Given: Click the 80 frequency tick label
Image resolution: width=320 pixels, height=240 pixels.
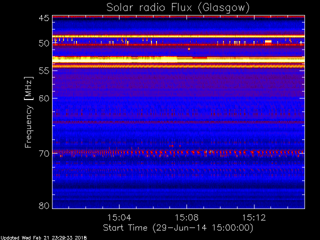Looking at the screenshot, I should [44, 205].
